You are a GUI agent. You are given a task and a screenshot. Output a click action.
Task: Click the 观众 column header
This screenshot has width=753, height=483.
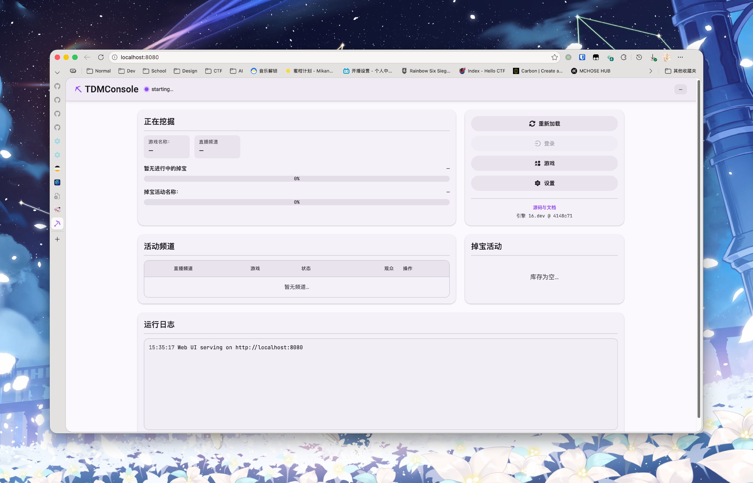389,268
